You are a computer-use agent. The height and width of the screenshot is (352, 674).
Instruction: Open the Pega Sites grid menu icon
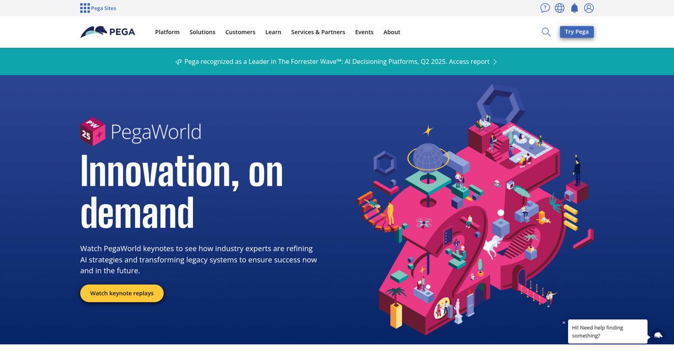coord(85,8)
